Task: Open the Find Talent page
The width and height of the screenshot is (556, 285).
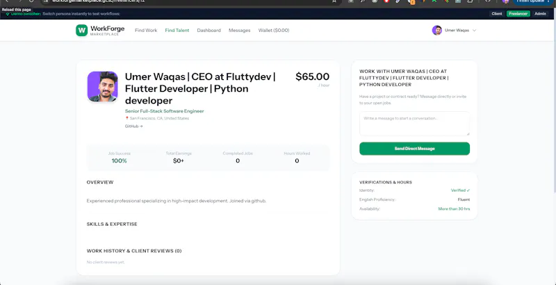Action: point(177,31)
